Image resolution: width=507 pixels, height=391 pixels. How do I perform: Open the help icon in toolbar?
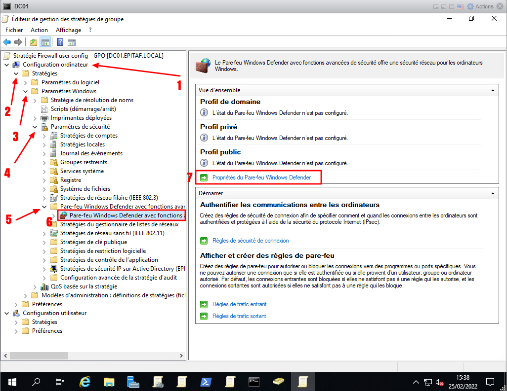click(60, 42)
